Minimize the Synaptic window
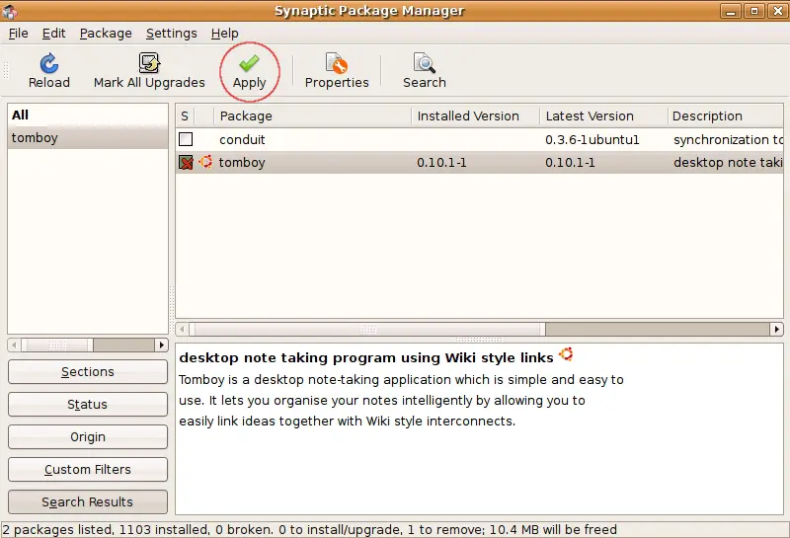This screenshot has height=538, width=790. [x=731, y=11]
